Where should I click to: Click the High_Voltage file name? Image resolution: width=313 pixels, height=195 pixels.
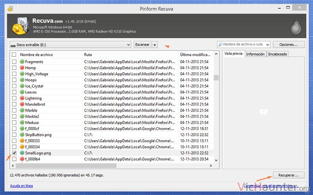pyautogui.click(x=36, y=74)
